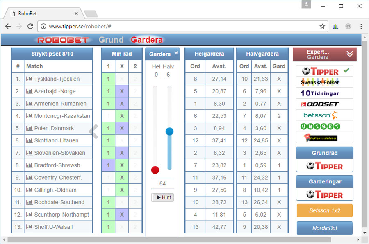Toggle sign 1 for Rochdale-Southend
The image size is (369, 244).
pyautogui.click(x=108, y=202)
